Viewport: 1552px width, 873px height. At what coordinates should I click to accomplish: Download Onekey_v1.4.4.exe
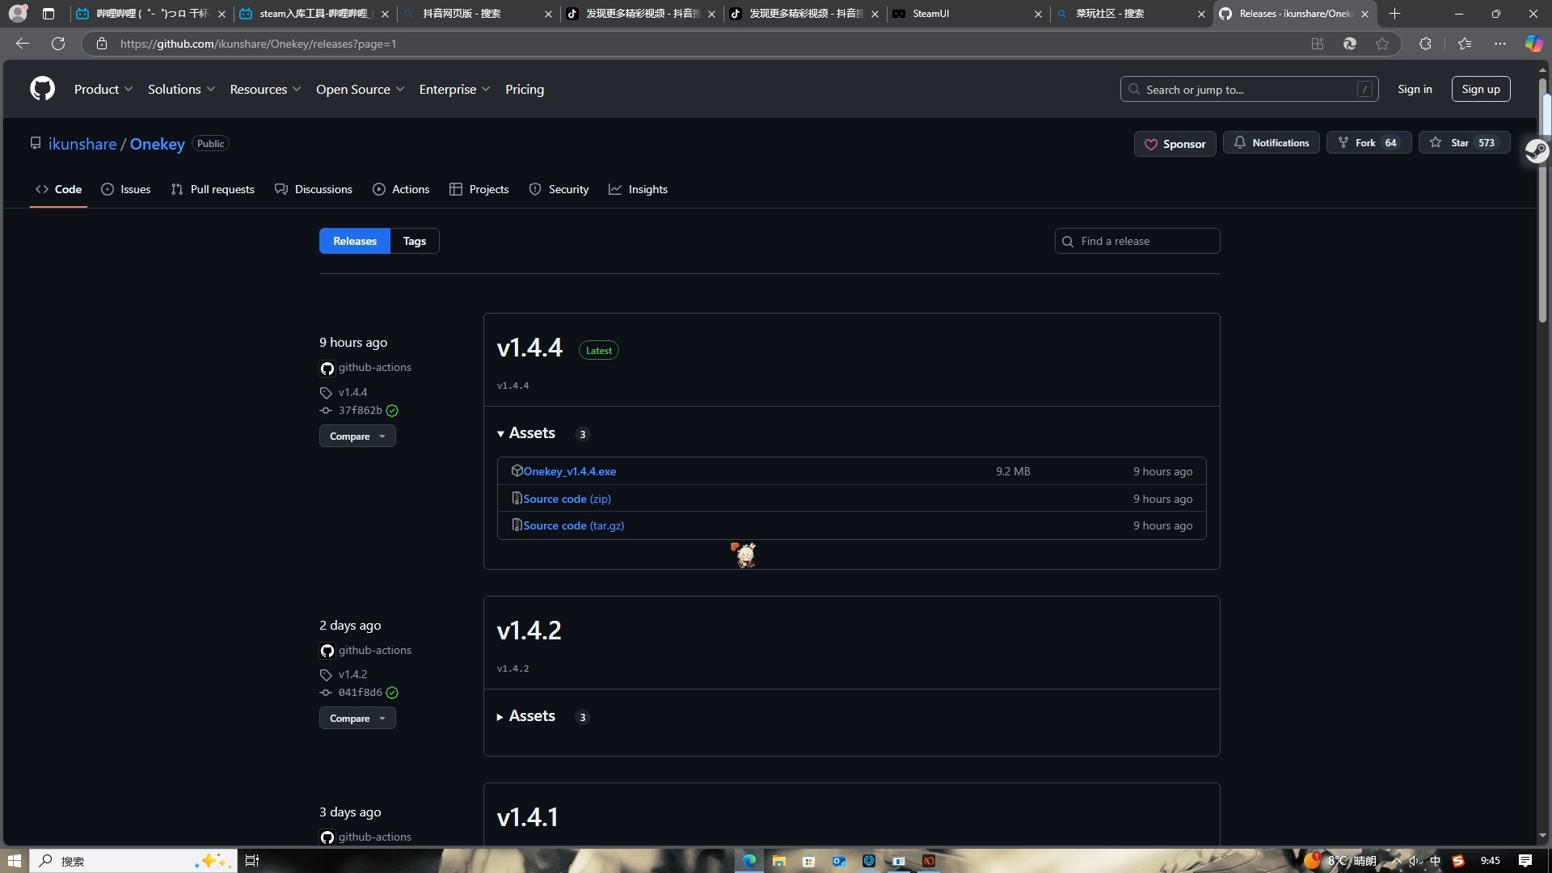[x=570, y=471]
